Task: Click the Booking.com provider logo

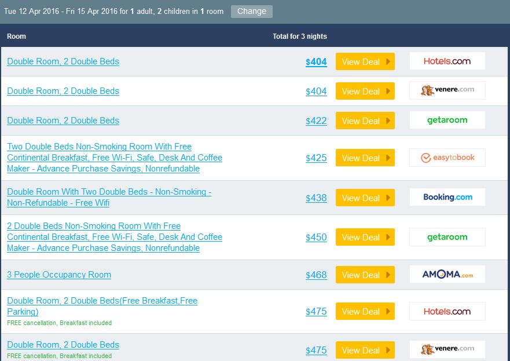Action: click(447, 197)
